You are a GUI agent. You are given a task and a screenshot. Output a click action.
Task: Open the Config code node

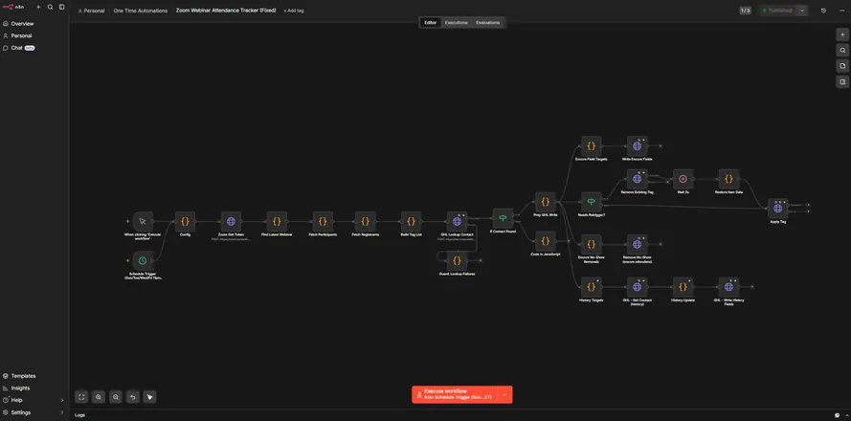[185, 221]
